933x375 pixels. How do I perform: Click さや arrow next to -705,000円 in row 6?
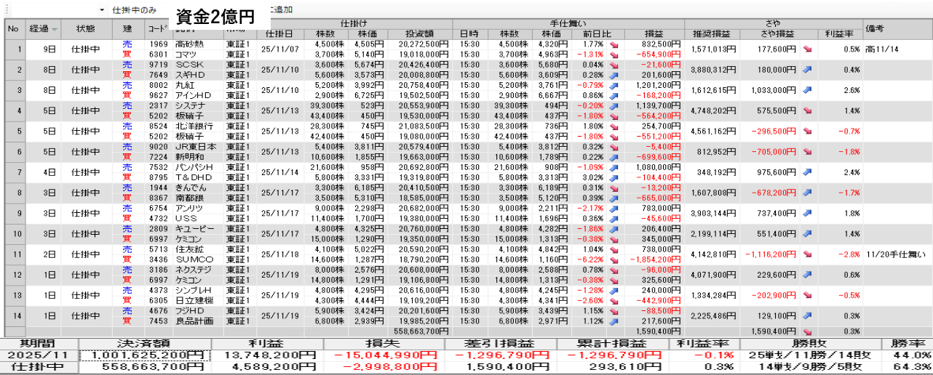pos(807,152)
